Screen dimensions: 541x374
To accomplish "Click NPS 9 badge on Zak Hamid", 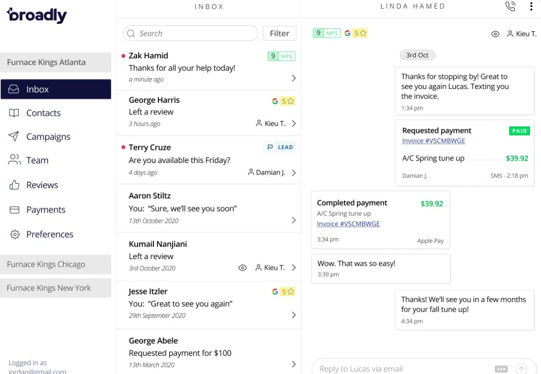I will pyautogui.click(x=281, y=56).
